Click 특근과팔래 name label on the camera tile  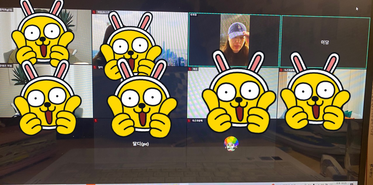pos(289,70)
